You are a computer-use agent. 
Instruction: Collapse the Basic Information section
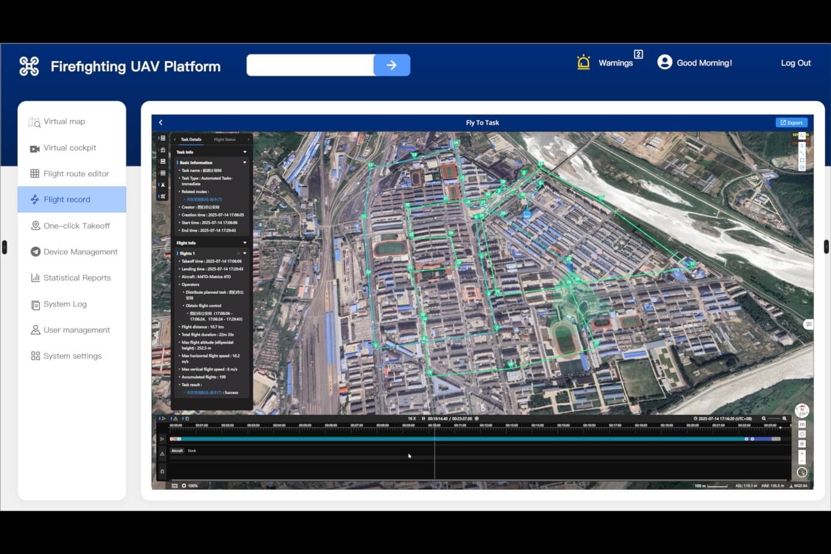click(245, 162)
